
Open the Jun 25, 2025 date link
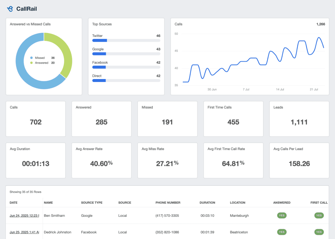coord(24,232)
